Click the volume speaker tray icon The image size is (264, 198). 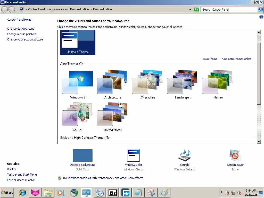pyautogui.click(x=239, y=192)
